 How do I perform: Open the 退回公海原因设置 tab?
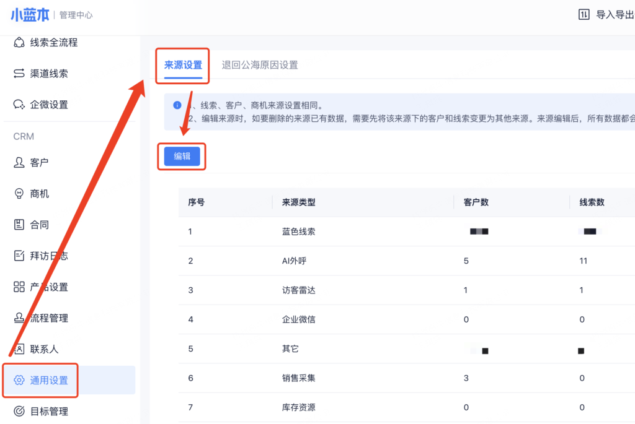pyautogui.click(x=260, y=65)
